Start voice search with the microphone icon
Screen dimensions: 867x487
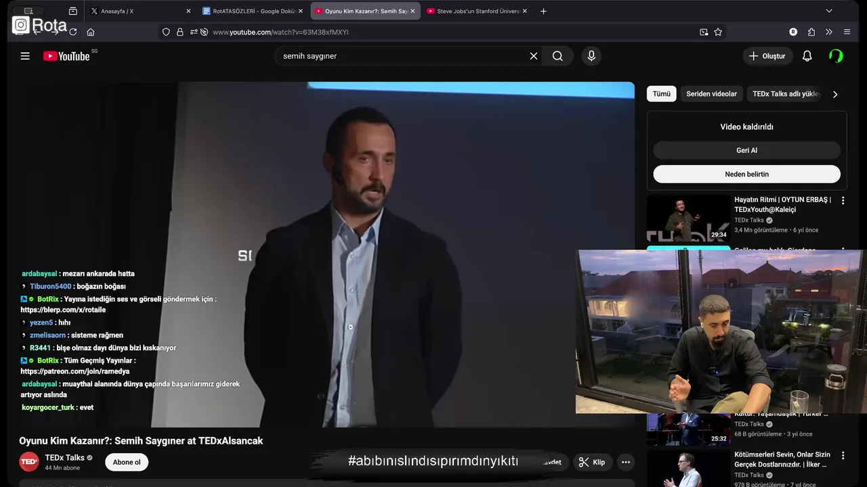591,56
